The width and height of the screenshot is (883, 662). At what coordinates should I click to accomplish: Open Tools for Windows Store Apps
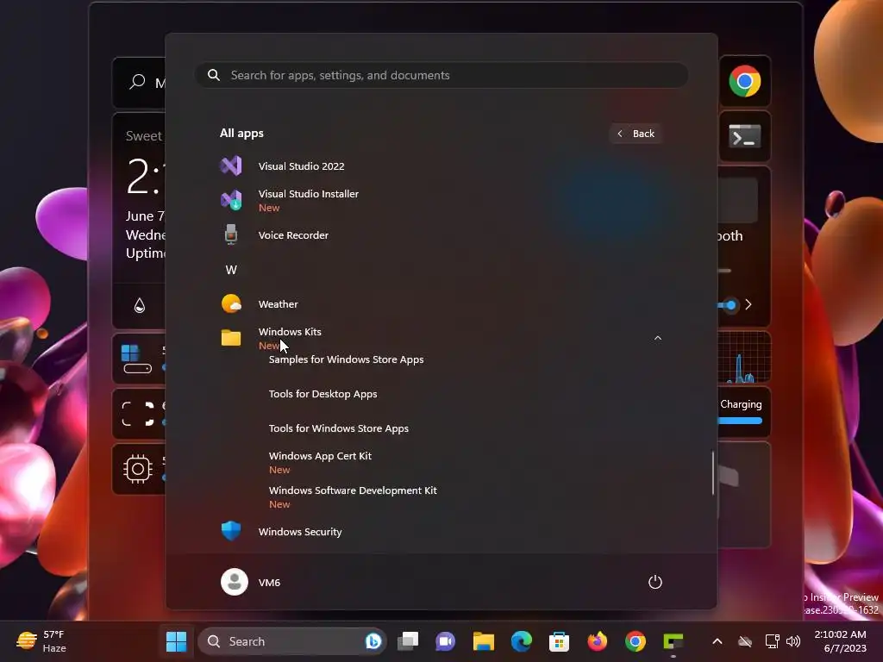click(338, 428)
